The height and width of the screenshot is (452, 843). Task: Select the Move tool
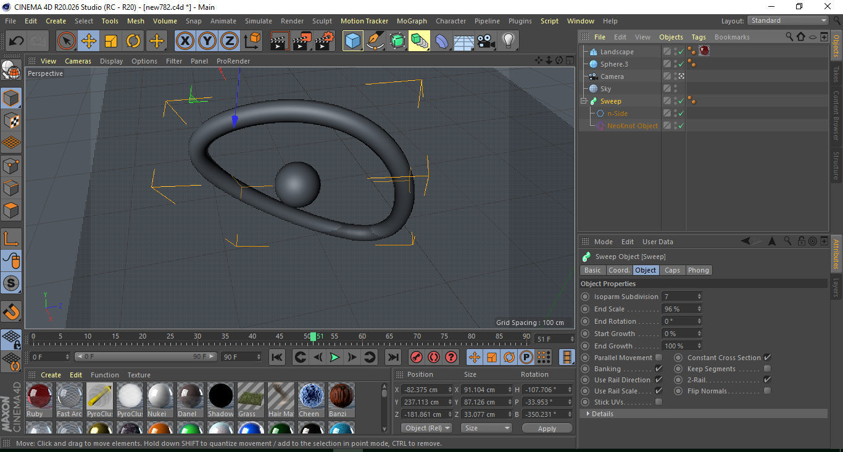pyautogui.click(x=88, y=41)
